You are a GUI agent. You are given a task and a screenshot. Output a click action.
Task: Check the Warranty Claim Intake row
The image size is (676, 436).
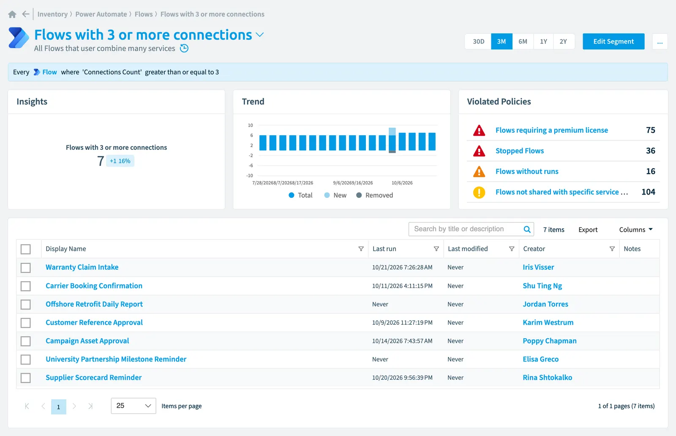(x=26, y=268)
